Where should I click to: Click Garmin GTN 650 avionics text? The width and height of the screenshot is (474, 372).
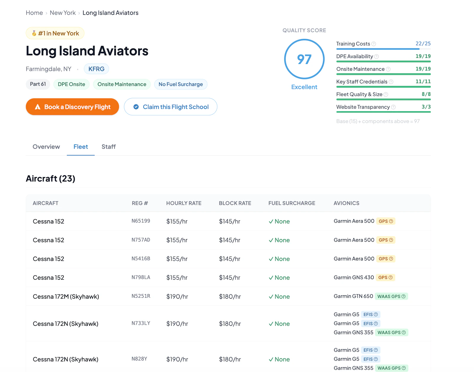(x=353, y=296)
